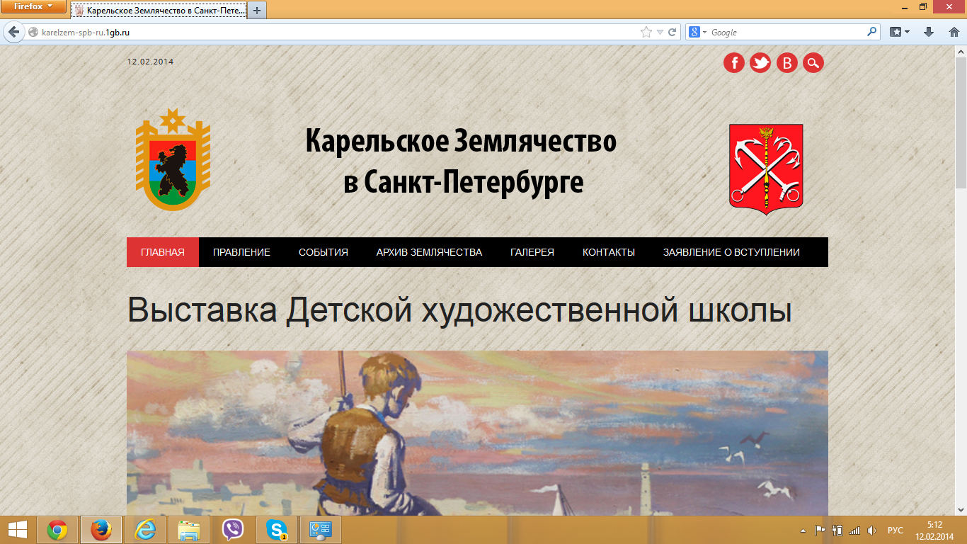Open the ПРАВЛЕНИЕ menu item
This screenshot has width=967, height=544.
click(x=241, y=252)
